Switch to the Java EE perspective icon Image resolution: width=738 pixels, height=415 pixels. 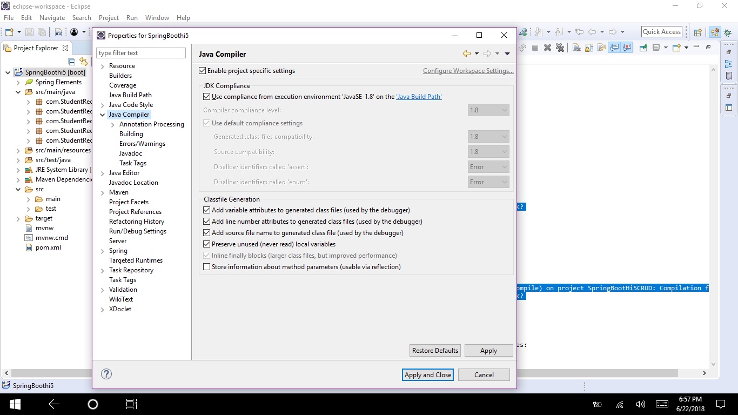tap(715, 32)
